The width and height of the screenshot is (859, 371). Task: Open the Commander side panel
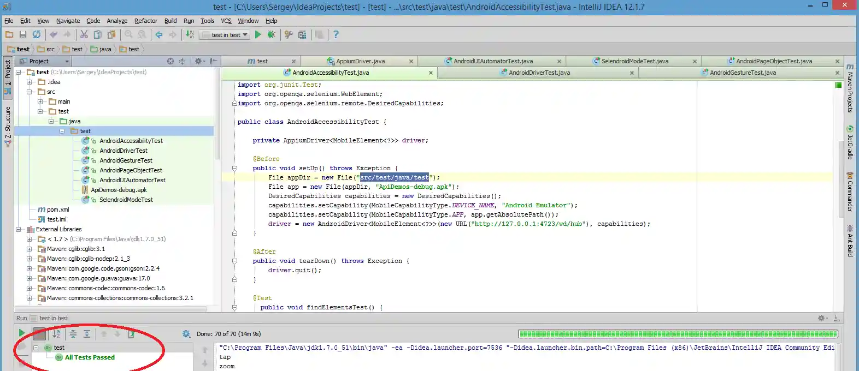pyautogui.click(x=850, y=192)
